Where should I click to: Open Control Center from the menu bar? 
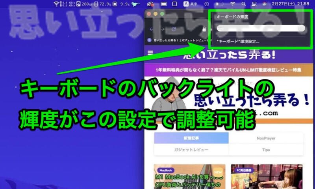pyautogui.click(x=254, y=4)
